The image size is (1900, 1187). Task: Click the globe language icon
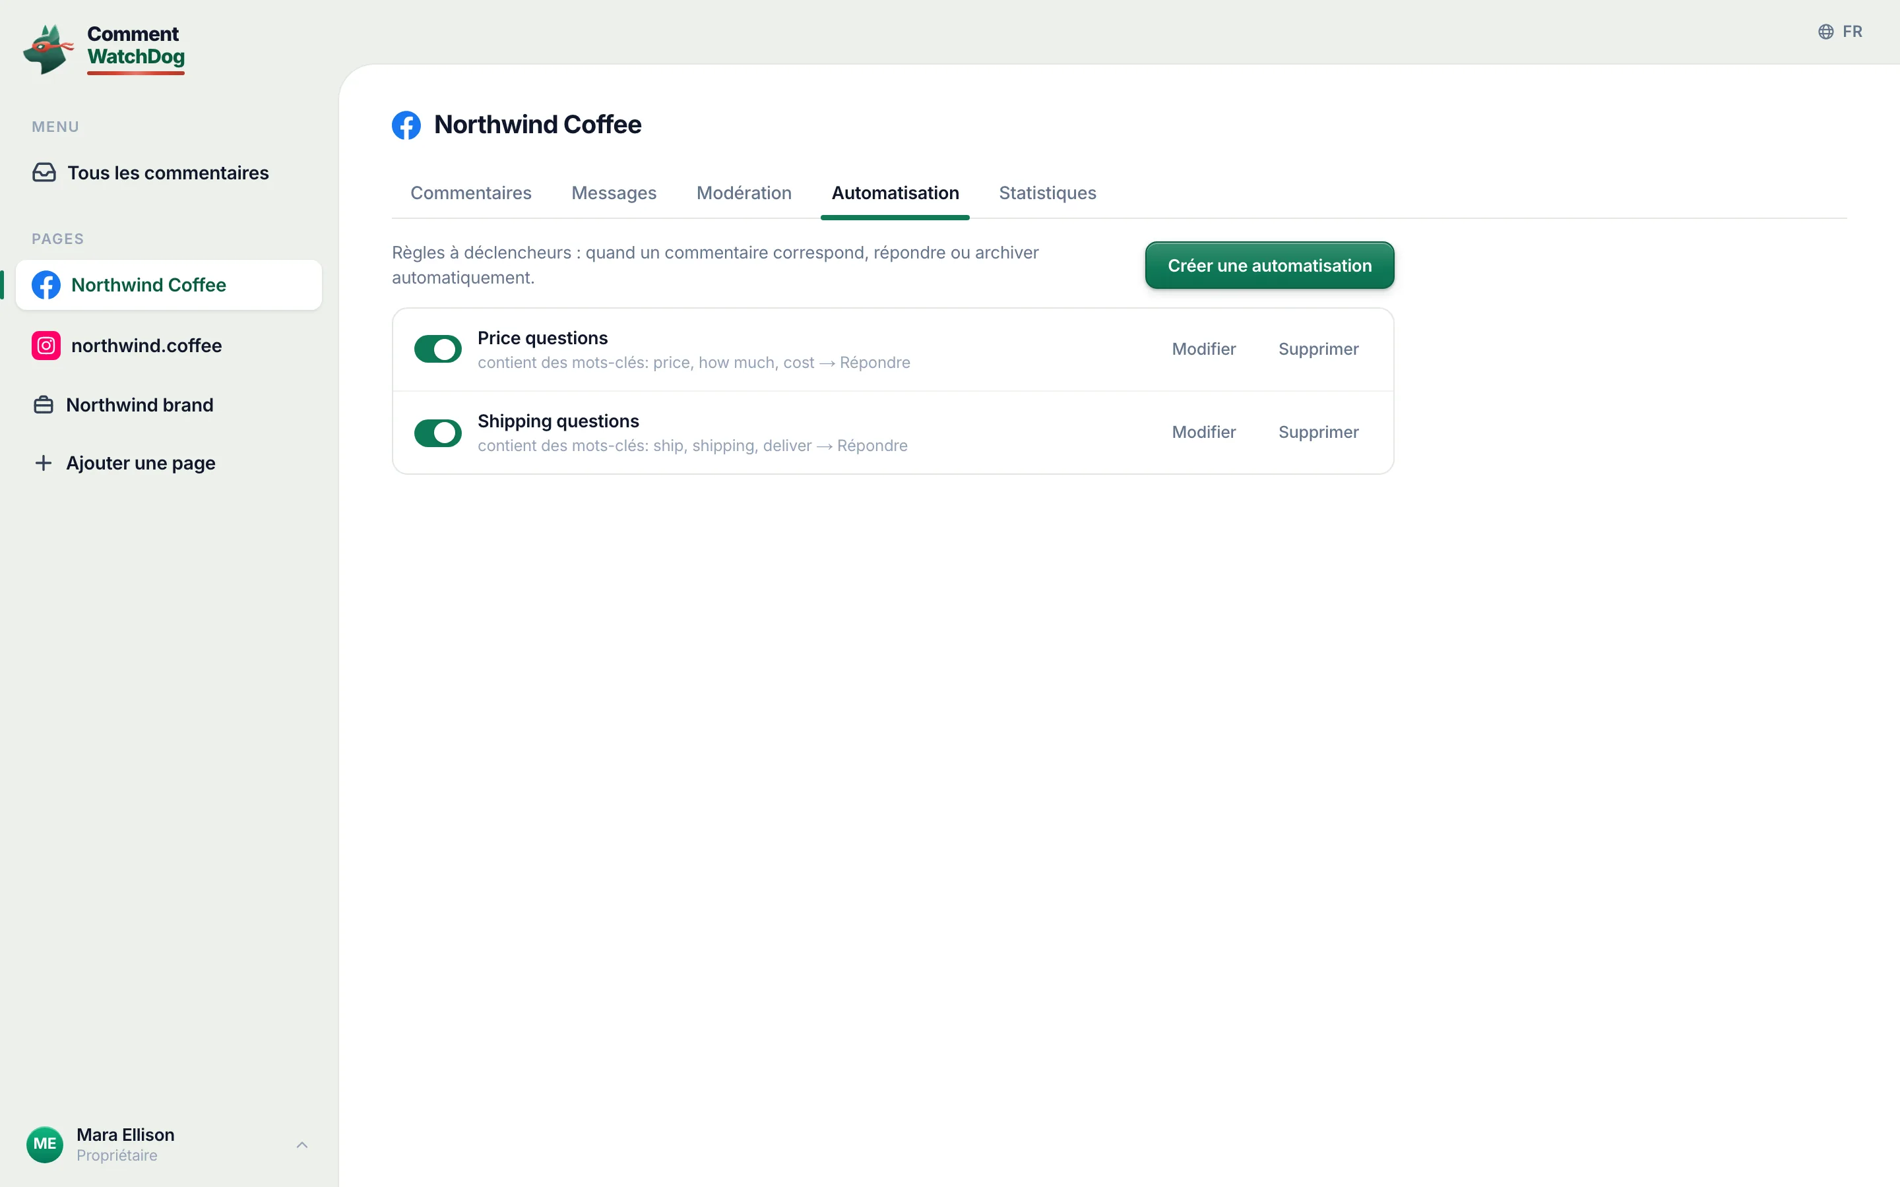[x=1826, y=32]
